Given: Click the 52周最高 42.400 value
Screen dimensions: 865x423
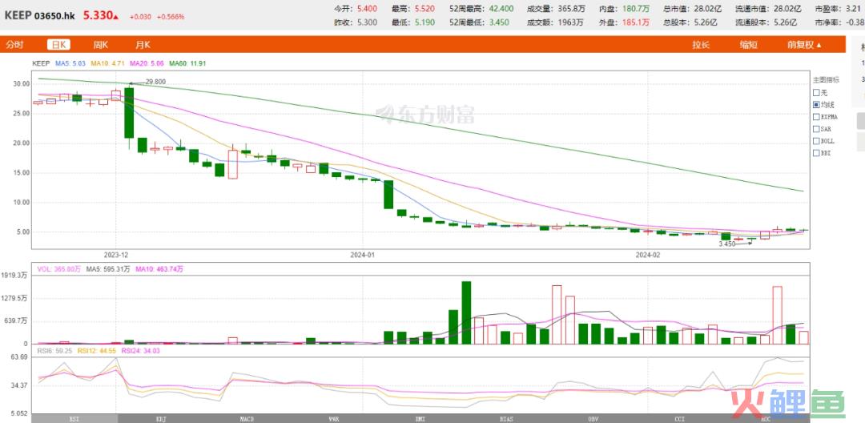Looking at the screenshot, I should point(502,10).
